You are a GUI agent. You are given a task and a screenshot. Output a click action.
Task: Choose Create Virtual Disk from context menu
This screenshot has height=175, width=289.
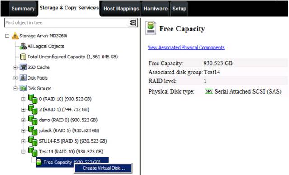tap(103, 168)
